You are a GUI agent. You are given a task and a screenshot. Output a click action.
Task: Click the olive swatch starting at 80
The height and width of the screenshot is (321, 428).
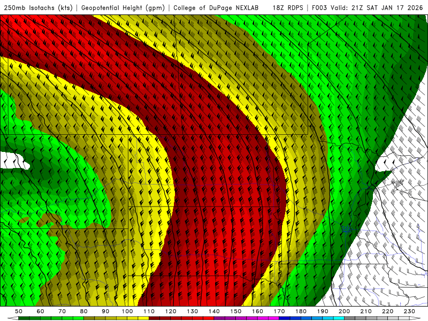(x=89, y=318)
